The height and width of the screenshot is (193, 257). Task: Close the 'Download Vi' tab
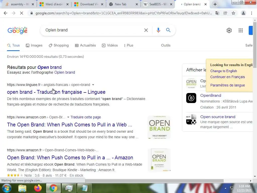click(x=102, y=5)
